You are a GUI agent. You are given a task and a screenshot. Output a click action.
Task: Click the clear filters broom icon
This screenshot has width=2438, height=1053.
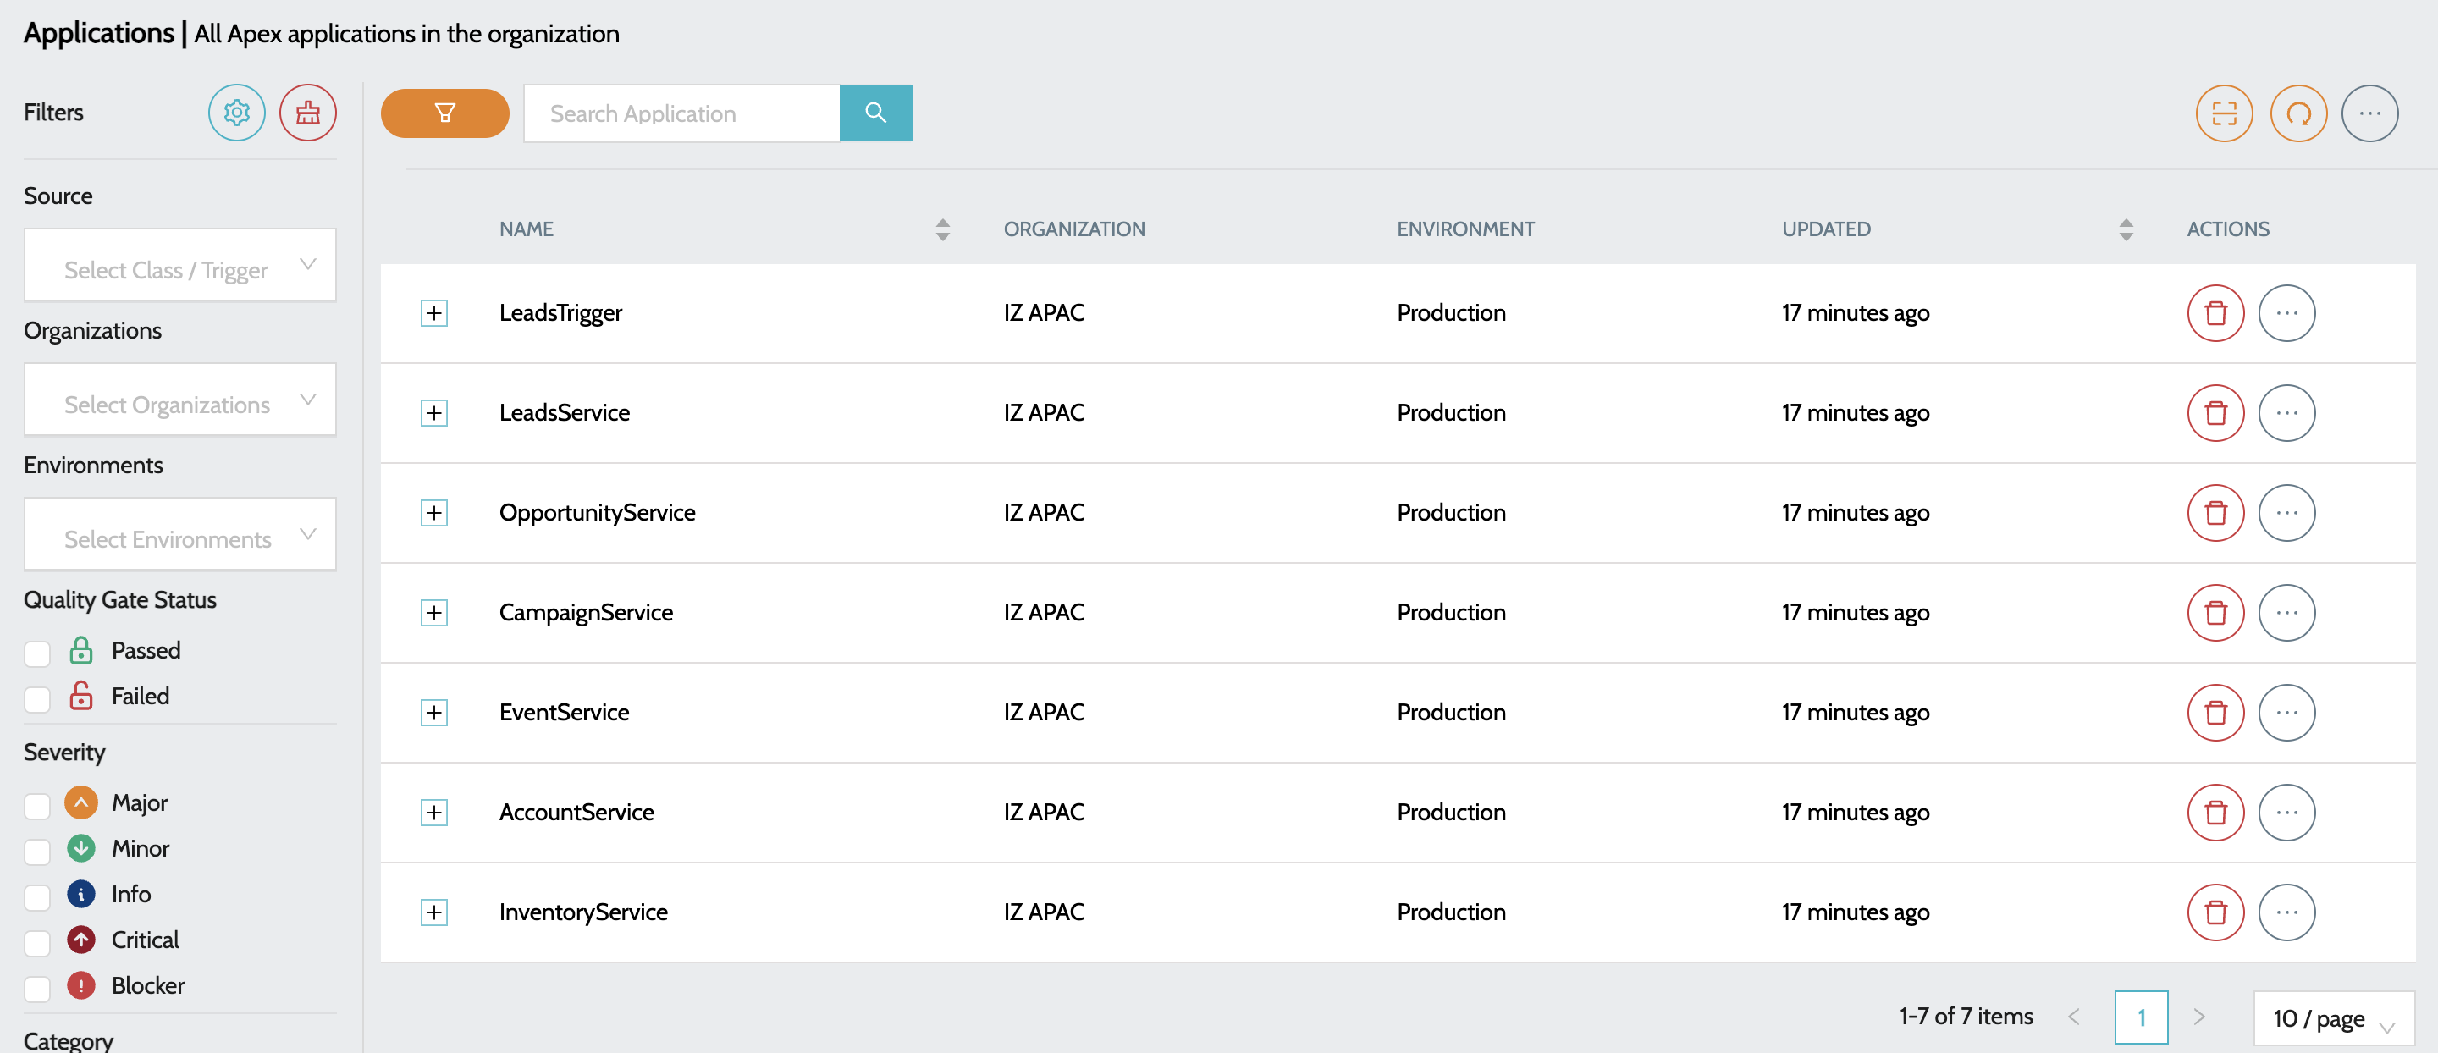pyautogui.click(x=307, y=113)
